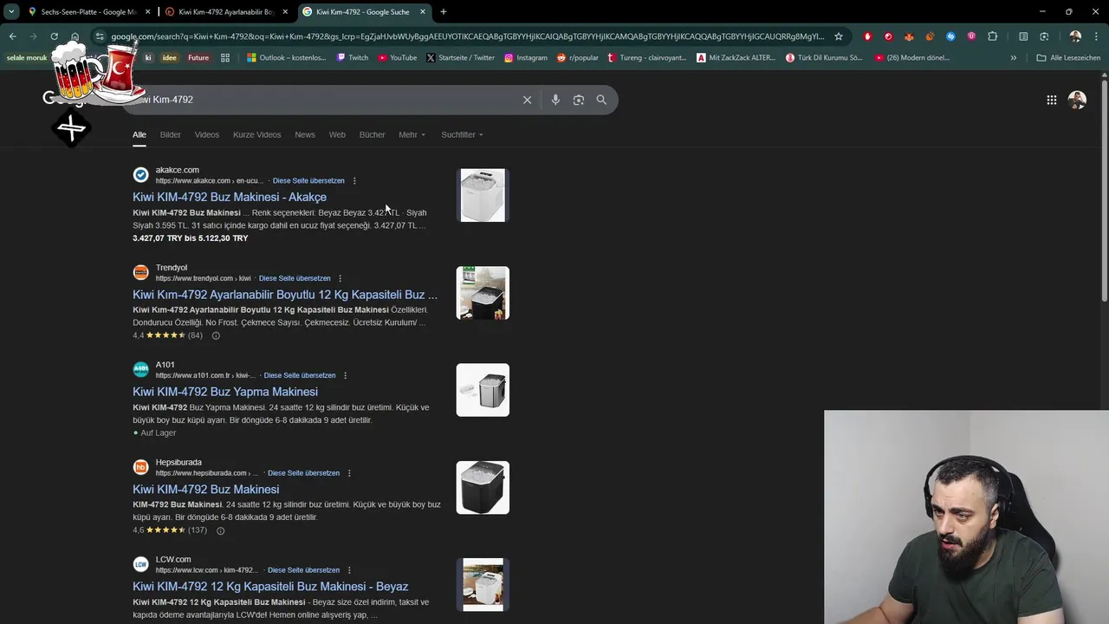Open the MetaMask fox extension

coord(909,36)
